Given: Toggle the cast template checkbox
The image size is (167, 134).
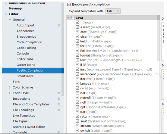Looking at the screenshot, I should pyautogui.click(x=77, y=32).
